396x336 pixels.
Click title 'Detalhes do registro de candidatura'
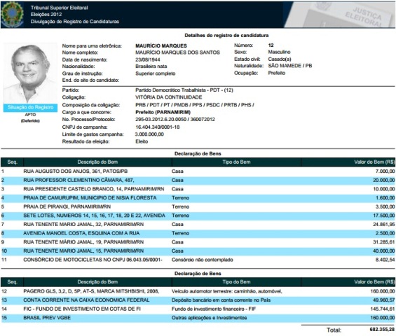(226, 35)
